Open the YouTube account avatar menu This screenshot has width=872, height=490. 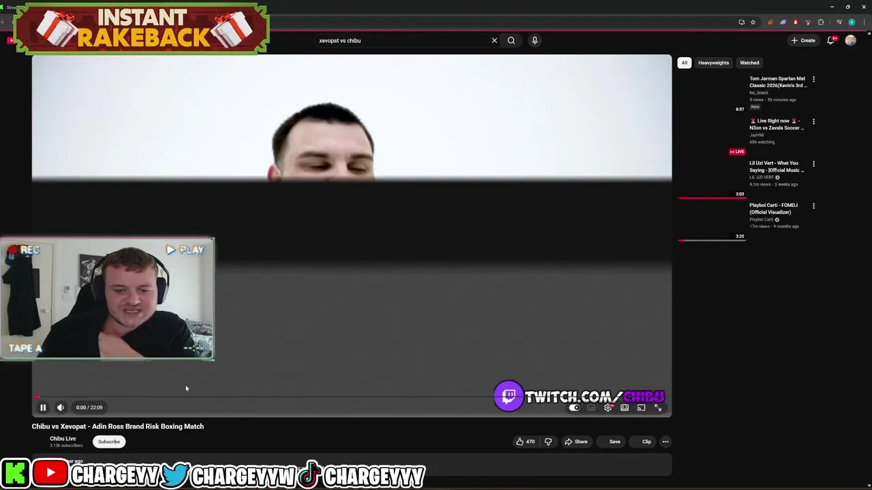850,40
